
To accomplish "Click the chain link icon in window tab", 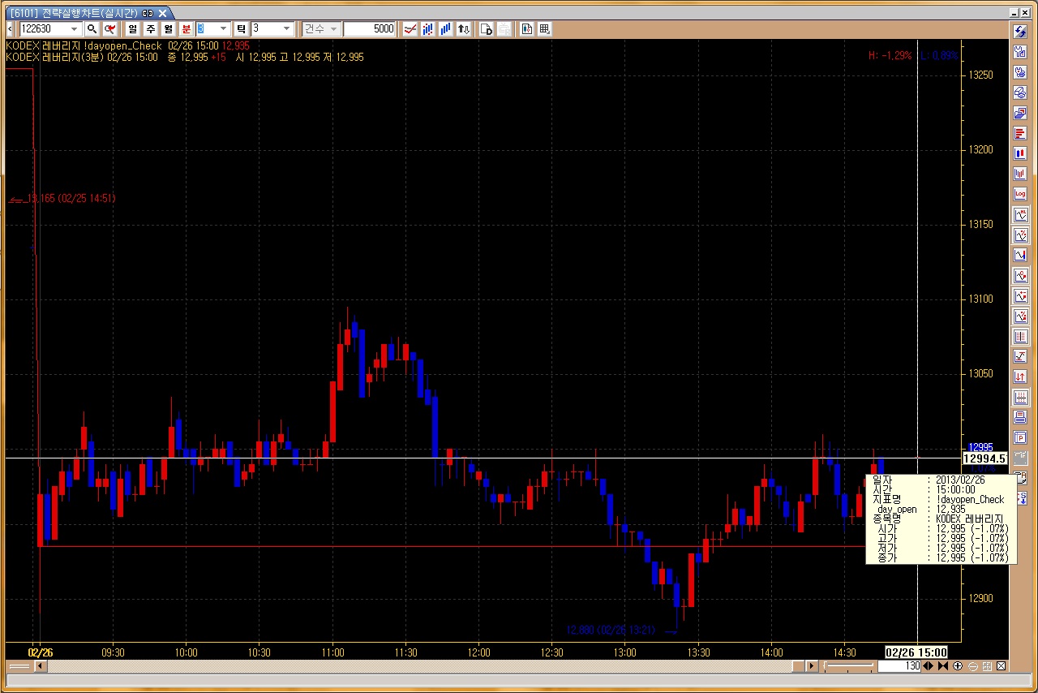I will click(147, 14).
